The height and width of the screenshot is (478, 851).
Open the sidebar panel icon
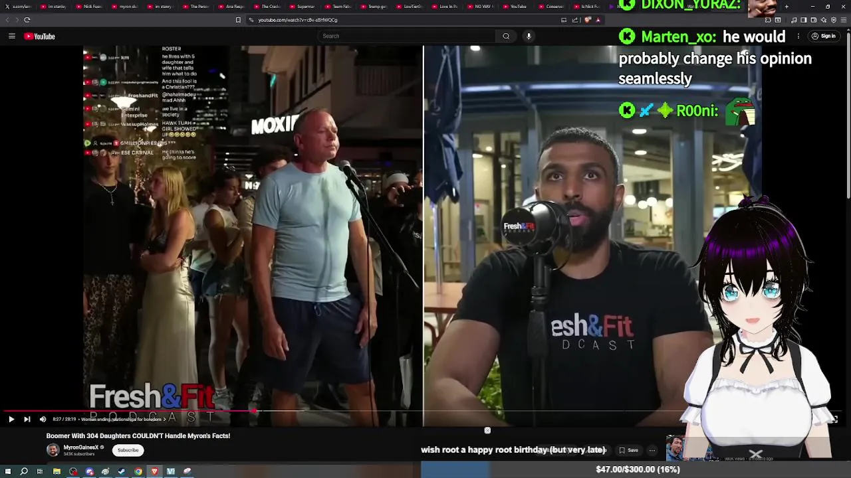point(804,20)
